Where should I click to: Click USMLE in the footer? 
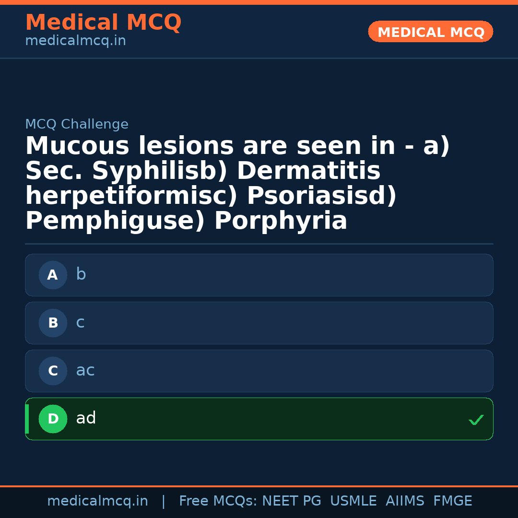(x=353, y=500)
